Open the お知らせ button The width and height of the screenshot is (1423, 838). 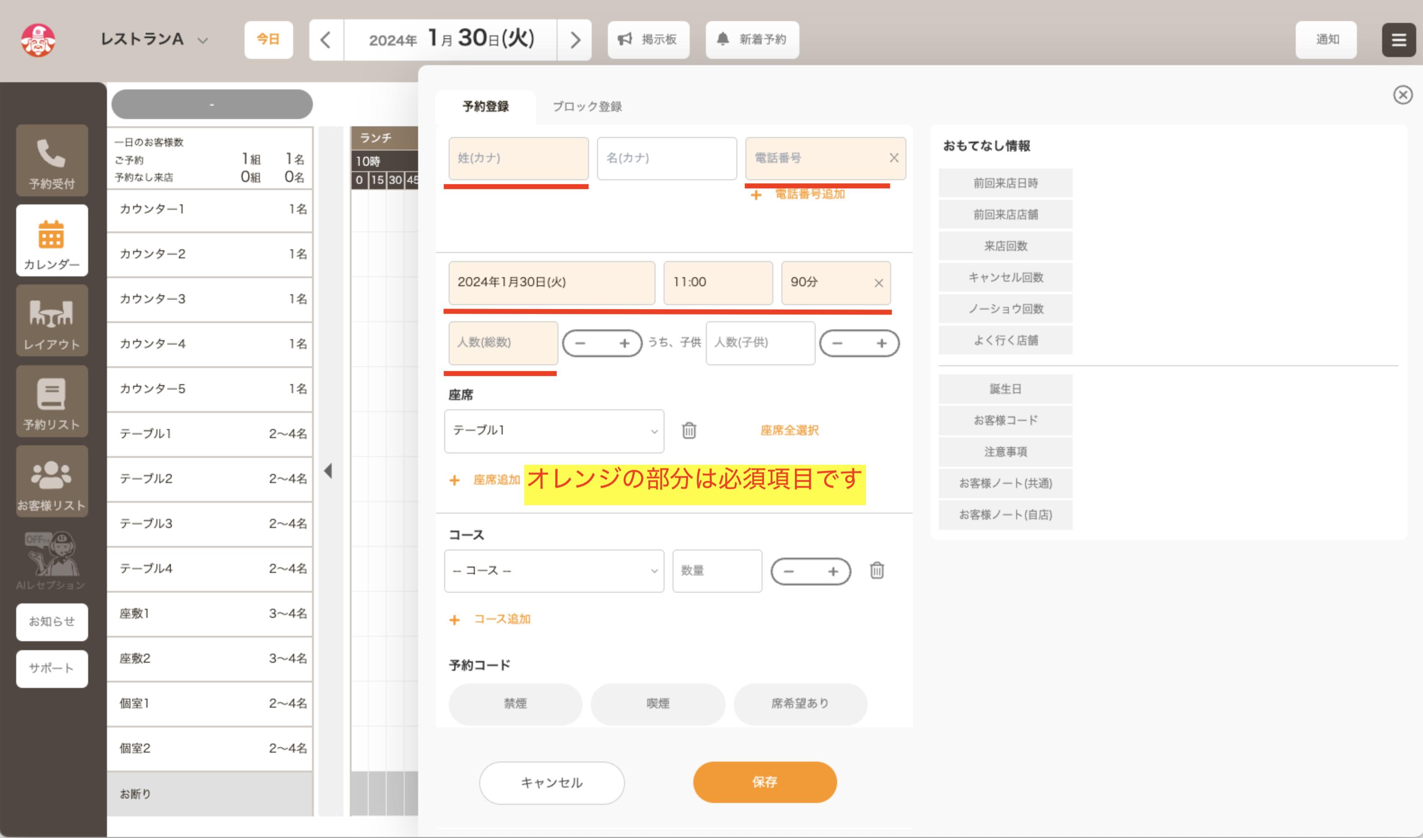[x=51, y=622]
